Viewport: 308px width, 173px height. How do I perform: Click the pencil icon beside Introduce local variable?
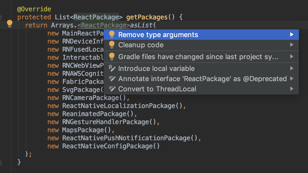coord(112,69)
